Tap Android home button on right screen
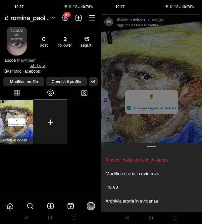The height and width of the screenshot is (224, 202). pos(151,218)
